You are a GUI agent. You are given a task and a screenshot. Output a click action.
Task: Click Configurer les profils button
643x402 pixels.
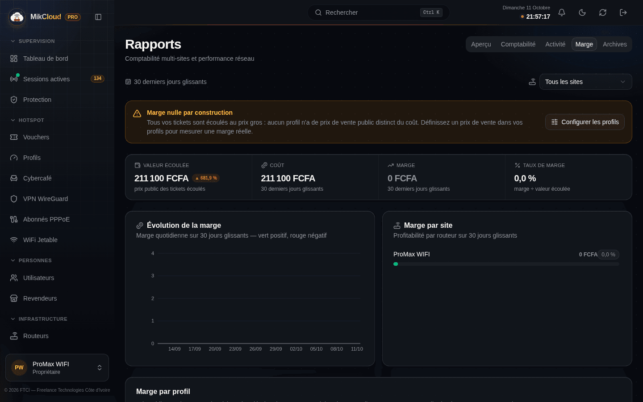pyautogui.click(x=585, y=122)
